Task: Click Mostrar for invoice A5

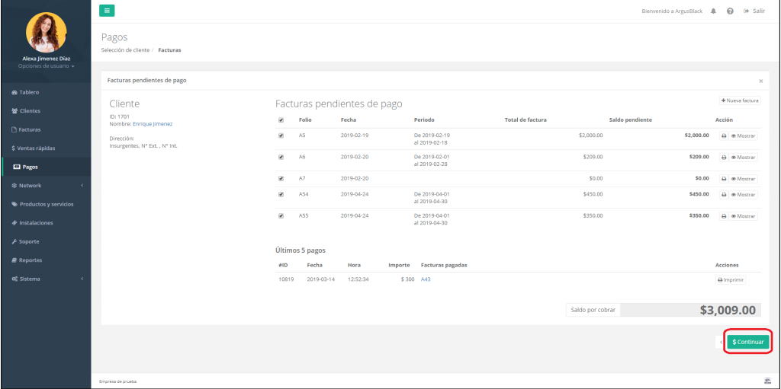Action: 743,136
